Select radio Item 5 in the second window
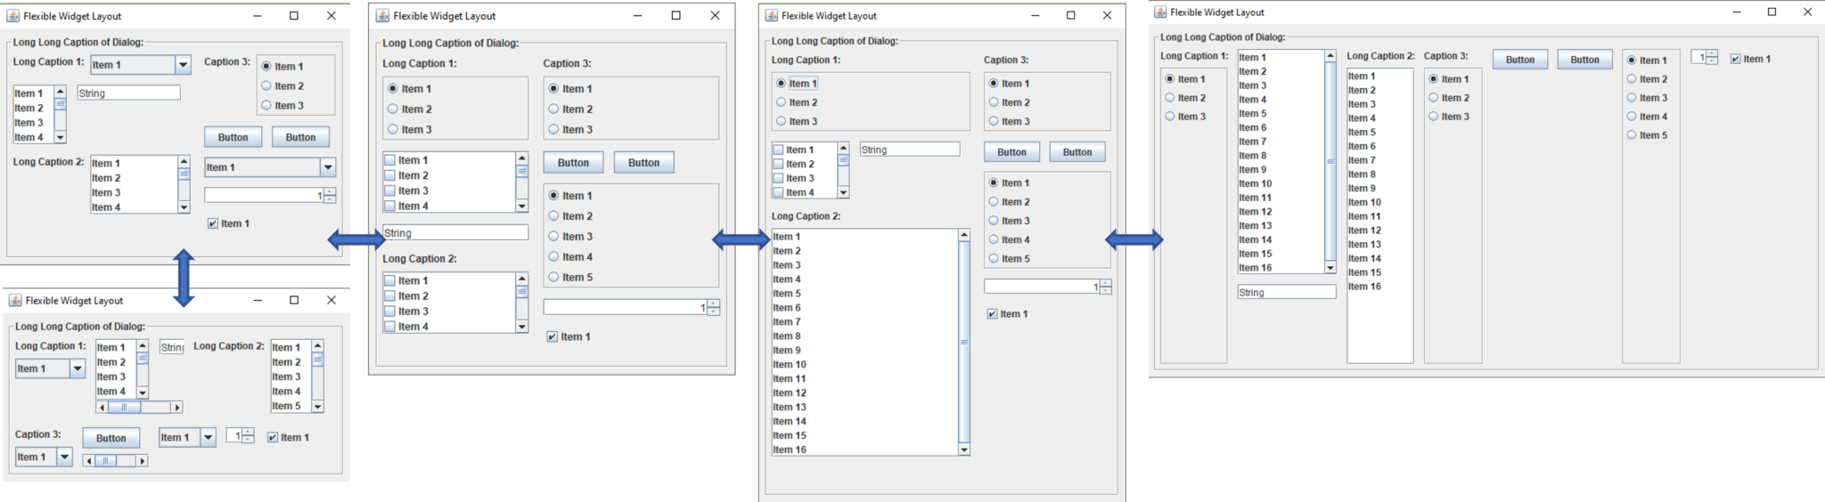Viewport: 1825px width, 502px height. pyautogui.click(x=553, y=277)
